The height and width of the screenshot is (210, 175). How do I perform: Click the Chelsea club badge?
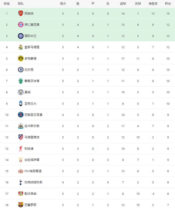[20, 70]
